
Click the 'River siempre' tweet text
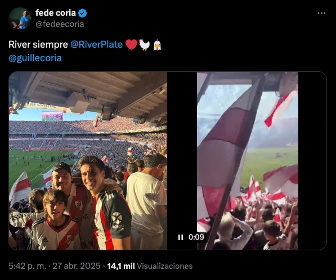pyautogui.click(x=38, y=45)
